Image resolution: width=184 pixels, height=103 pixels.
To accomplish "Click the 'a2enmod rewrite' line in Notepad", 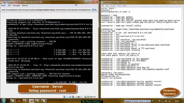I will tap(127, 83).
